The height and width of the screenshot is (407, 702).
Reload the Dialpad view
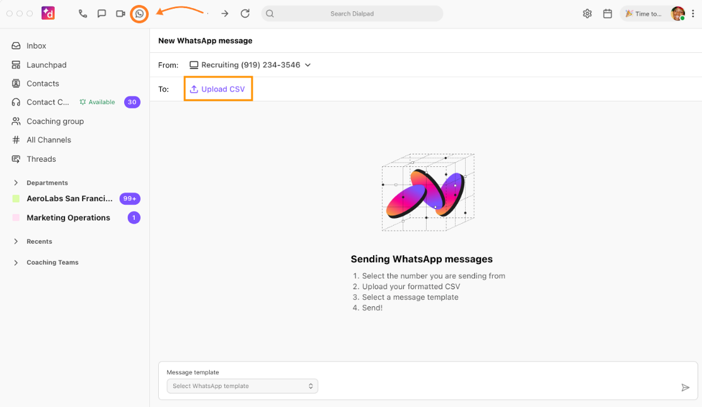[245, 13]
